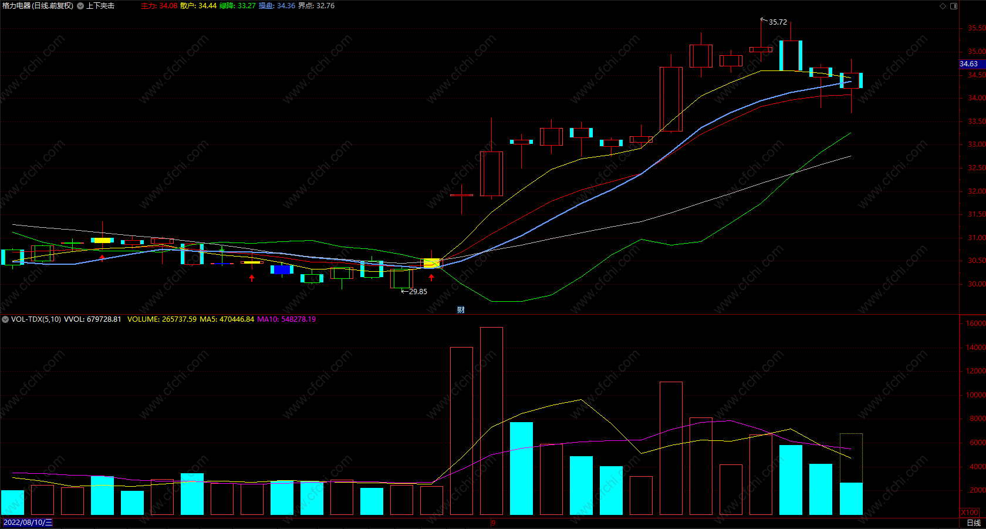Click the 2000 volume axis label
The width and height of the screenshot is (986, 529).
click(977, 490)
